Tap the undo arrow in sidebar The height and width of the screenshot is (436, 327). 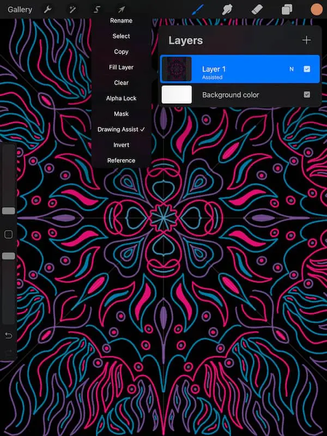pyautogui.click(x=9, y=336)
